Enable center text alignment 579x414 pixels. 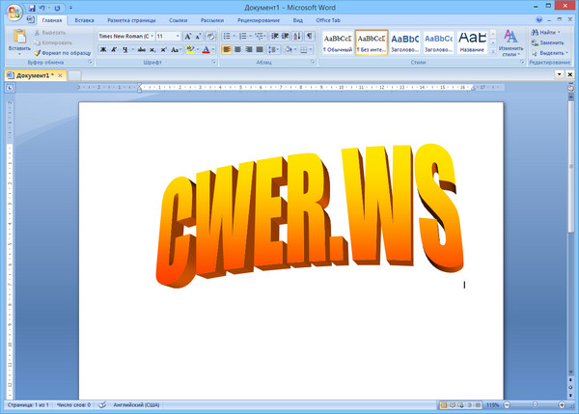point(237,49)
